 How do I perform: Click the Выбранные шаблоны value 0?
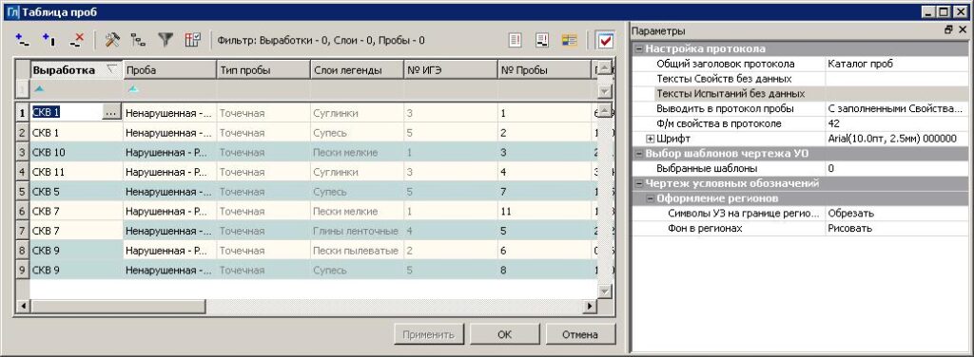tap(896, 169)
